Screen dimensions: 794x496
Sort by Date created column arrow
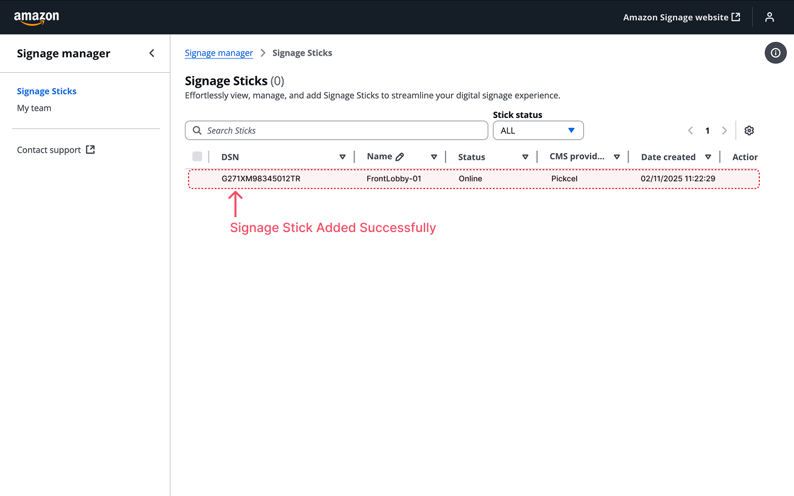708,157
